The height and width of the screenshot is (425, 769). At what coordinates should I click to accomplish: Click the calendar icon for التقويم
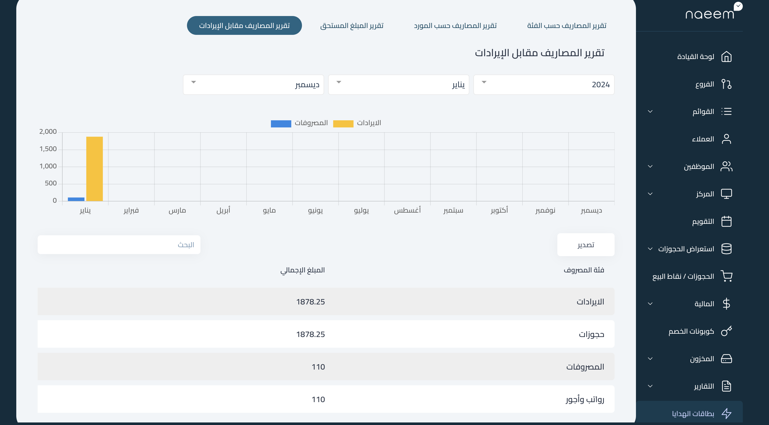coord(726,221)
